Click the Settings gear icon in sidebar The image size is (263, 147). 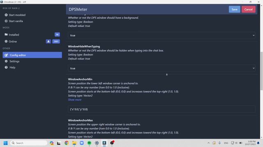6,61
